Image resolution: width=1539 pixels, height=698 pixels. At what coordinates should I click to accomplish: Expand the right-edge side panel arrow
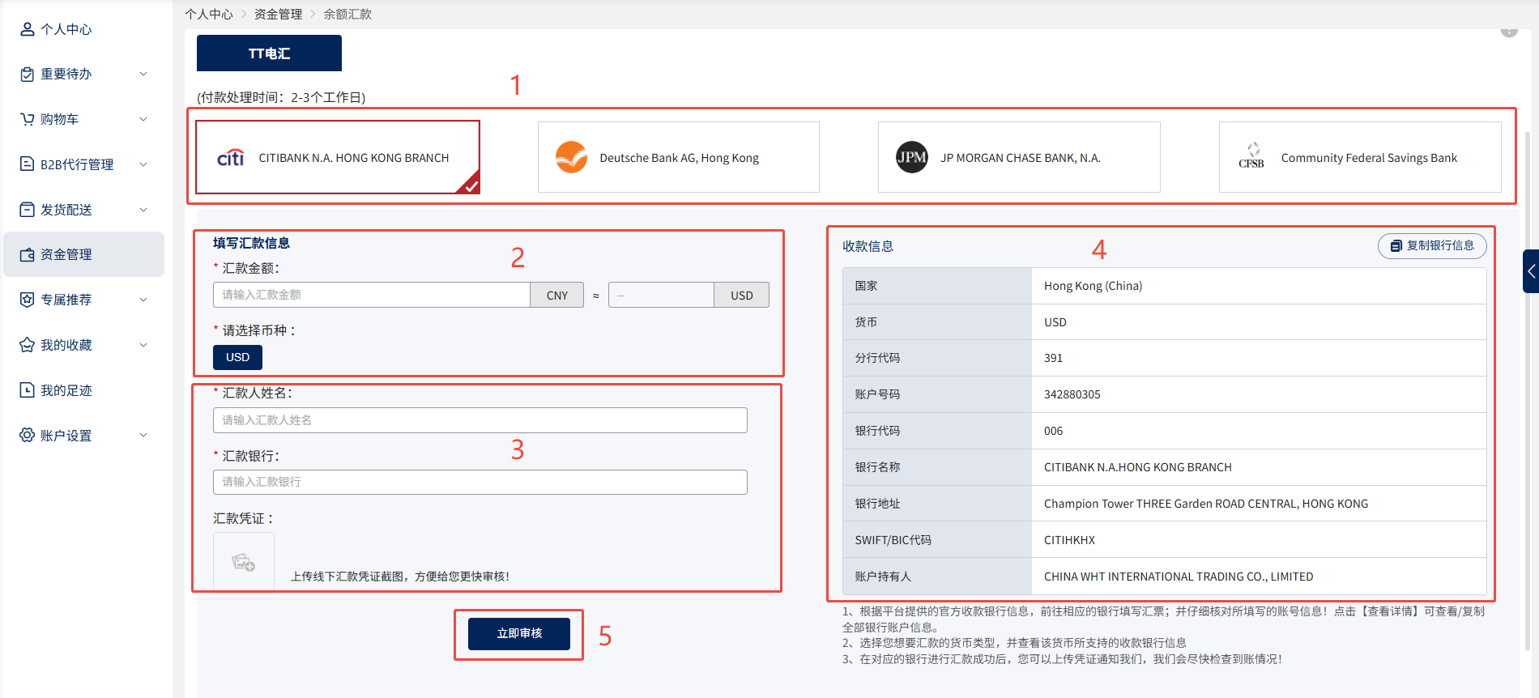click(1531, 271)
